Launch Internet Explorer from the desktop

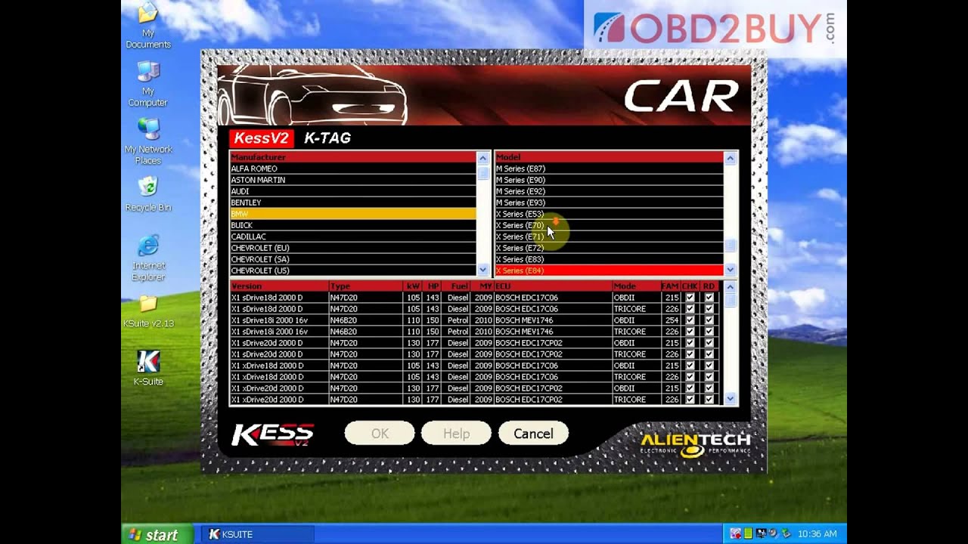(148, 258)
